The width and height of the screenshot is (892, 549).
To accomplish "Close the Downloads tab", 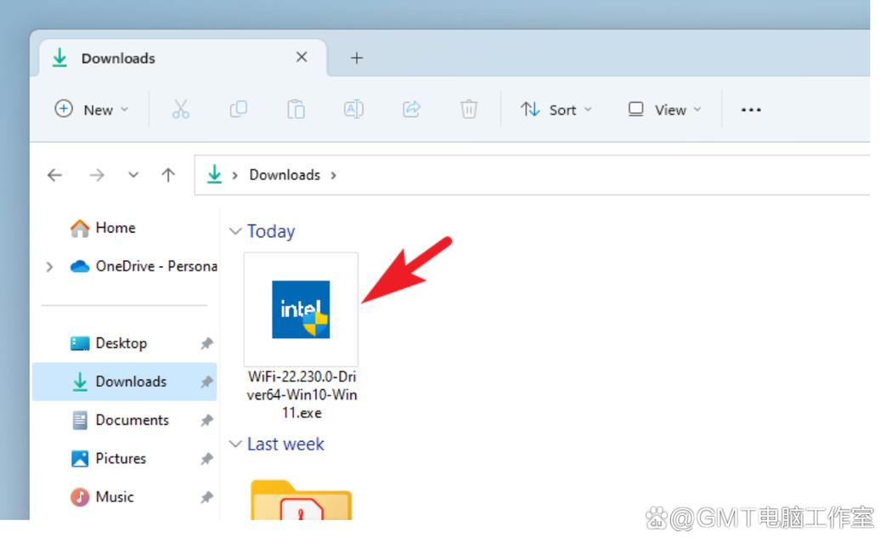I will (x=302, y=58).
